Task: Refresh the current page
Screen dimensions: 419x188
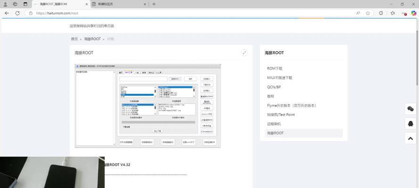Action: click(17, 13)
